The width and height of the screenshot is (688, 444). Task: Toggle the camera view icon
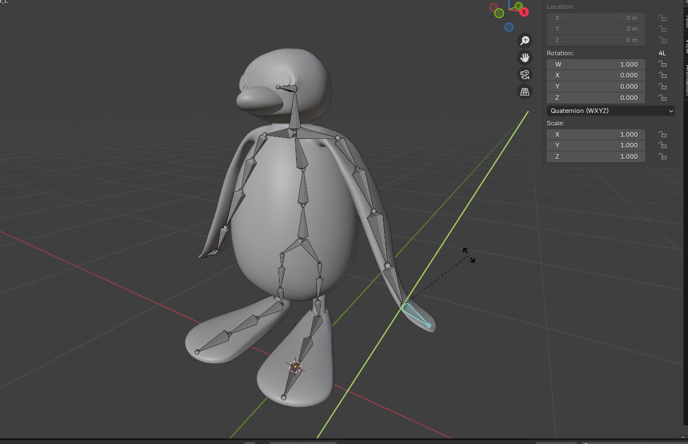pos(525,75)
